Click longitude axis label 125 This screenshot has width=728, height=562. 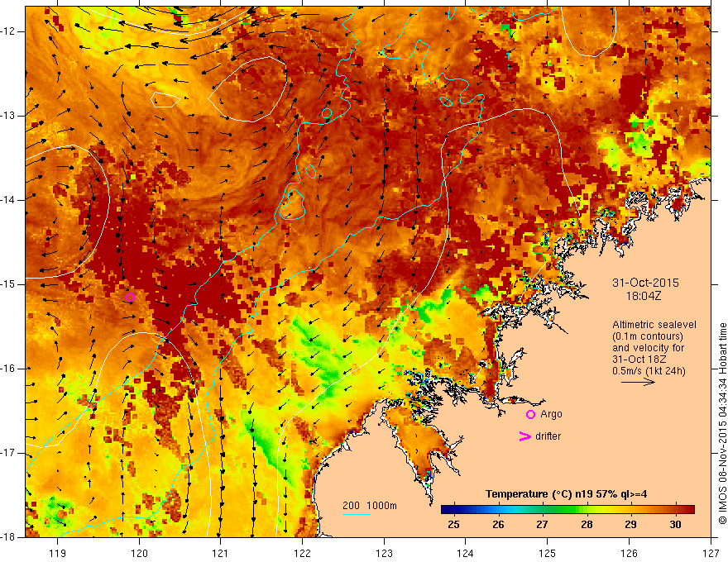coord(548,553)
